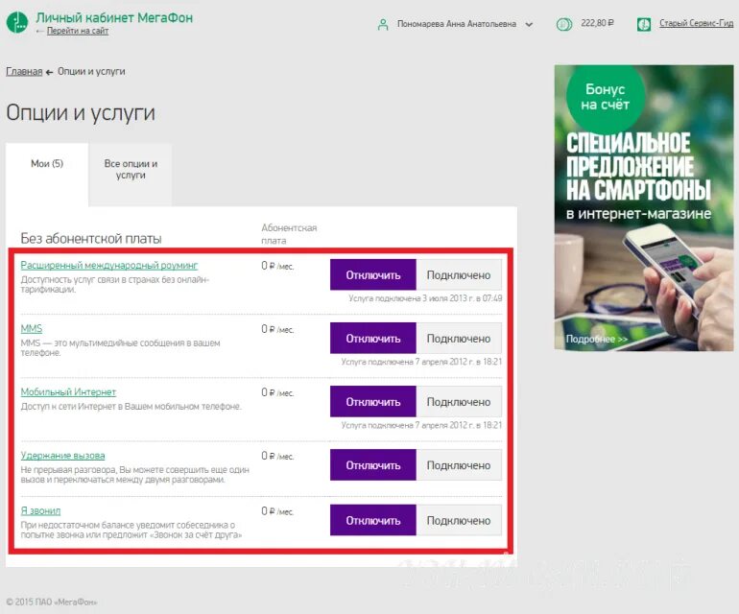Click Отключить for Мобильный Интернет
This screenshot has width=739, height=614.
coord(372,402)
